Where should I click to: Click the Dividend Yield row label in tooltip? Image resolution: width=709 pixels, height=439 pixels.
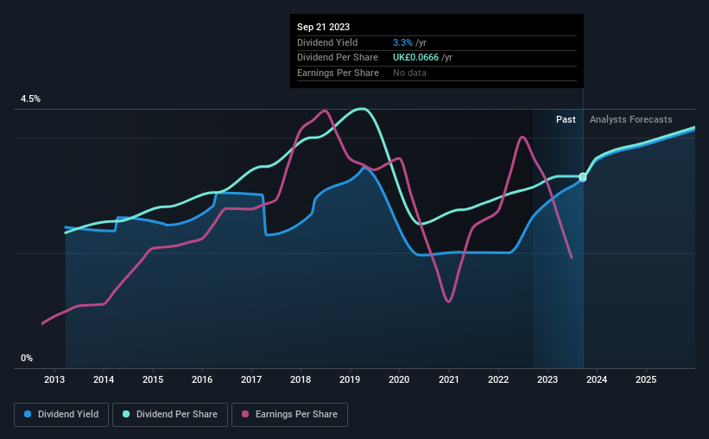point(327,42)
